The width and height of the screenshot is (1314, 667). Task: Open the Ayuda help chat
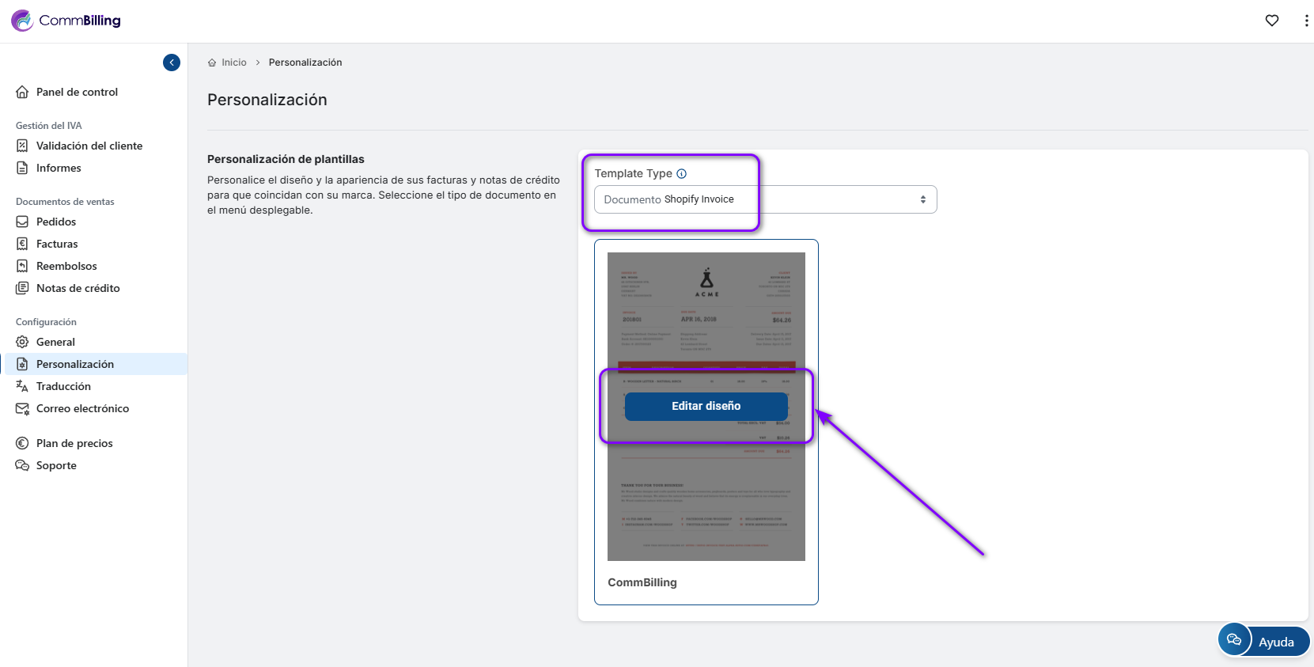[1263, 641]
